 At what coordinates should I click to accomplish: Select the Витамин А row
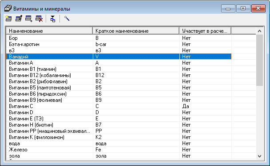pyautogui.click(x=119, y=63)
